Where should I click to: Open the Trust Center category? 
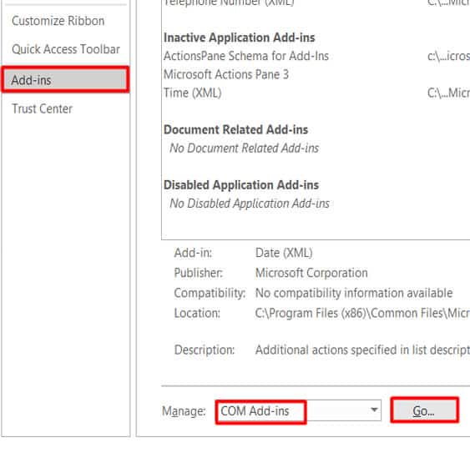42,108
